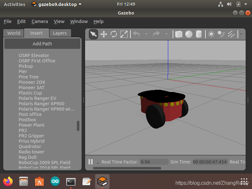252x189 pixels.
Task: Select Quadrotor model
Action: 30,146
